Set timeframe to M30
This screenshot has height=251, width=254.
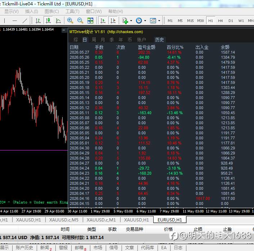200,21
